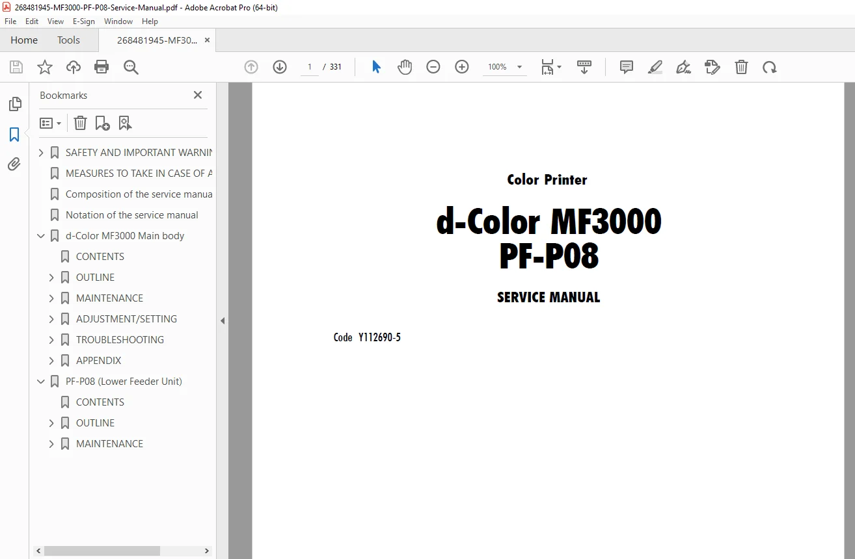Expand the first OUTLINE bookmark under Main body
The width and height of the screenshot is (855, 559).
(52, 278)
